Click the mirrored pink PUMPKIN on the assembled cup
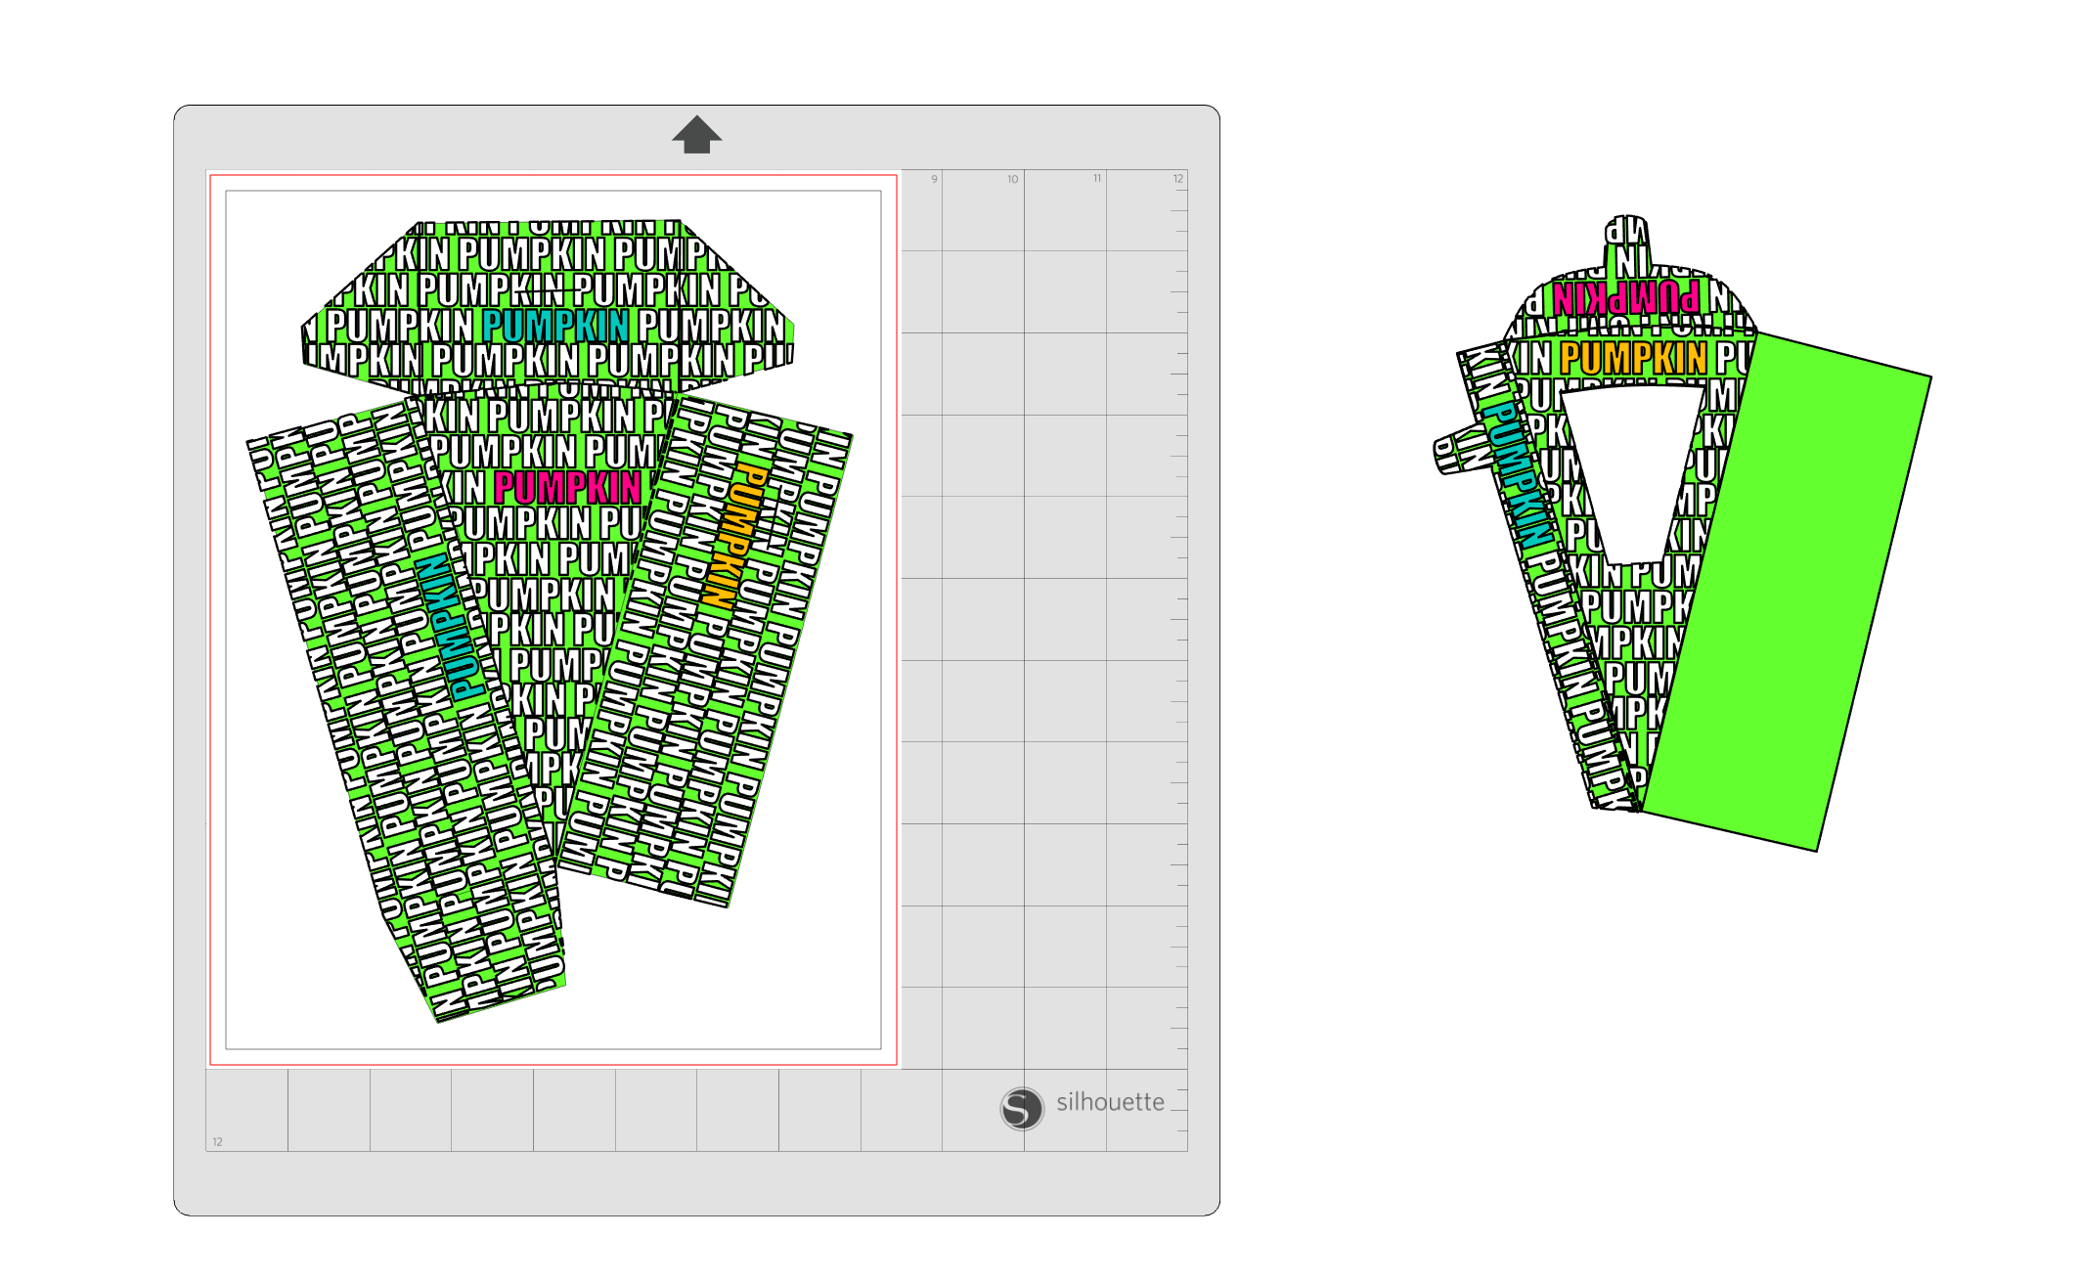This screenshot has height=1281, width=2079. point(1626,297)
